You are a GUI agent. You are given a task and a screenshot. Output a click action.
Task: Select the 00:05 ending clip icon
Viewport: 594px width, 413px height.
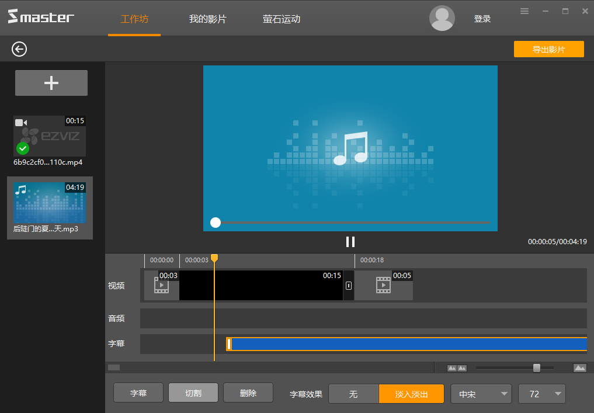coord(383,285)
